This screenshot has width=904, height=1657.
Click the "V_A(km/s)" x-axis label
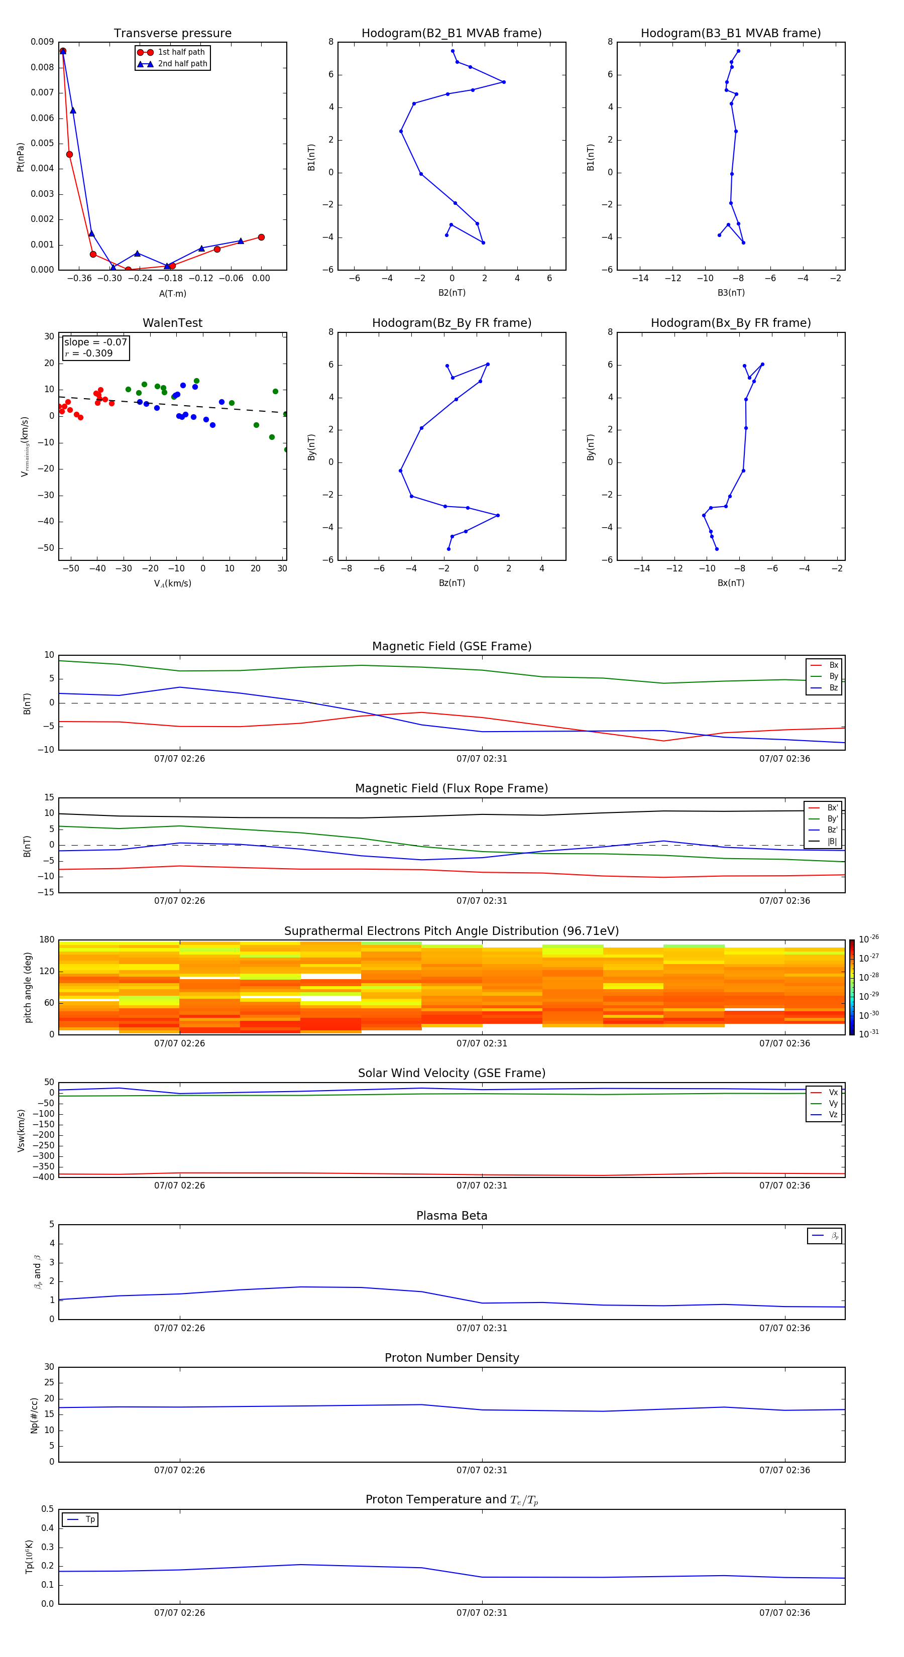172,583
